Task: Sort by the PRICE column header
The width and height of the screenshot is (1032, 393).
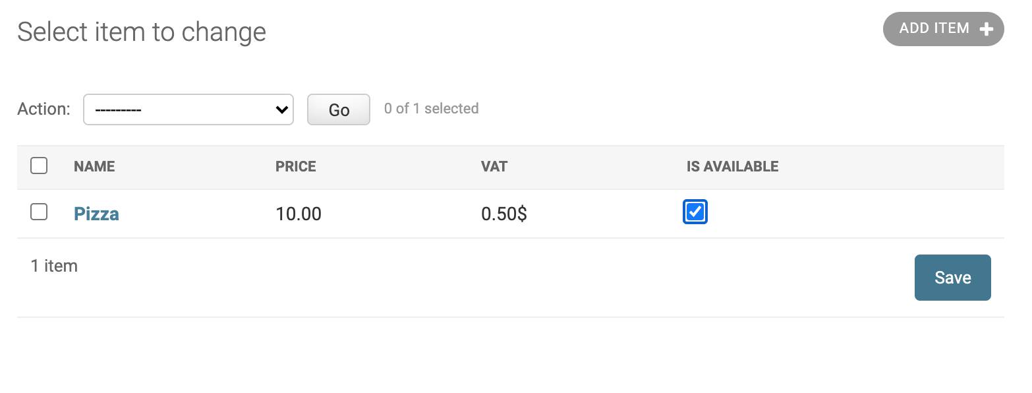Action: (x=296, y=166)
